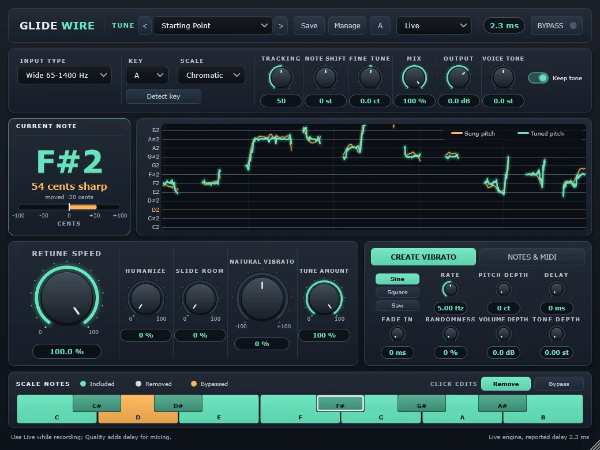Click the Voice Tone knob
The image size is (600, 450).
point(503,78)
